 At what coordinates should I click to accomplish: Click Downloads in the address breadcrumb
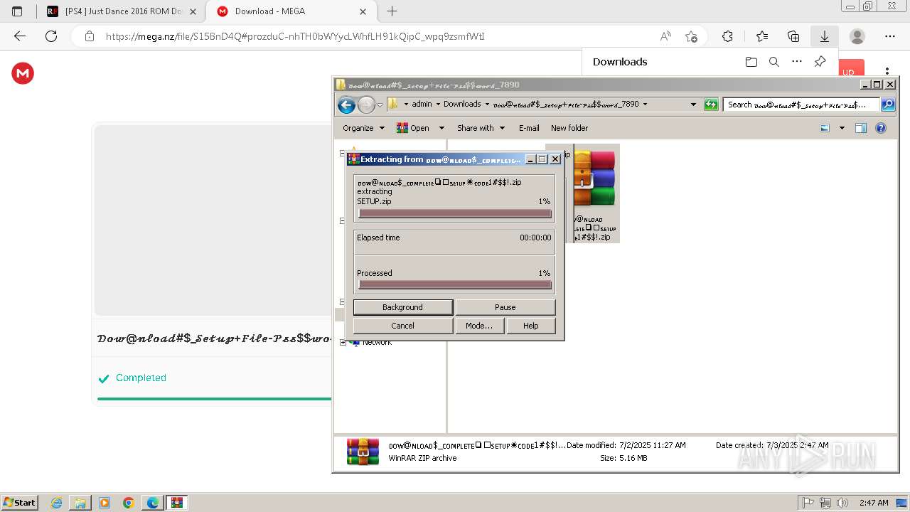coord(462,104)
